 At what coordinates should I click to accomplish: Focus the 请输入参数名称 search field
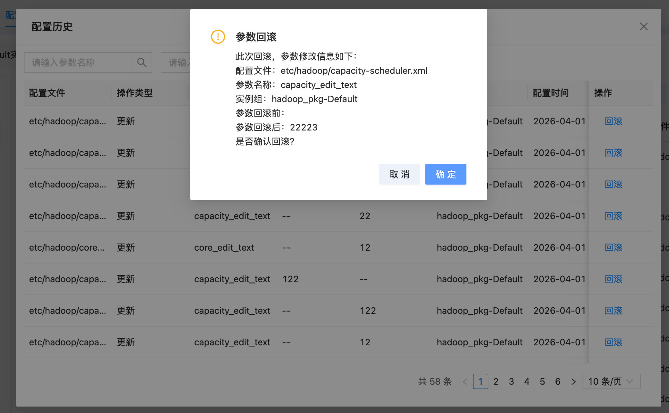pos(78,62)
